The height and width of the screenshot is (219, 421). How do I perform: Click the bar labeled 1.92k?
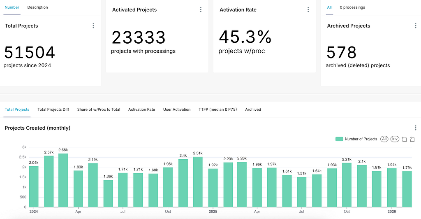[213, 188]
